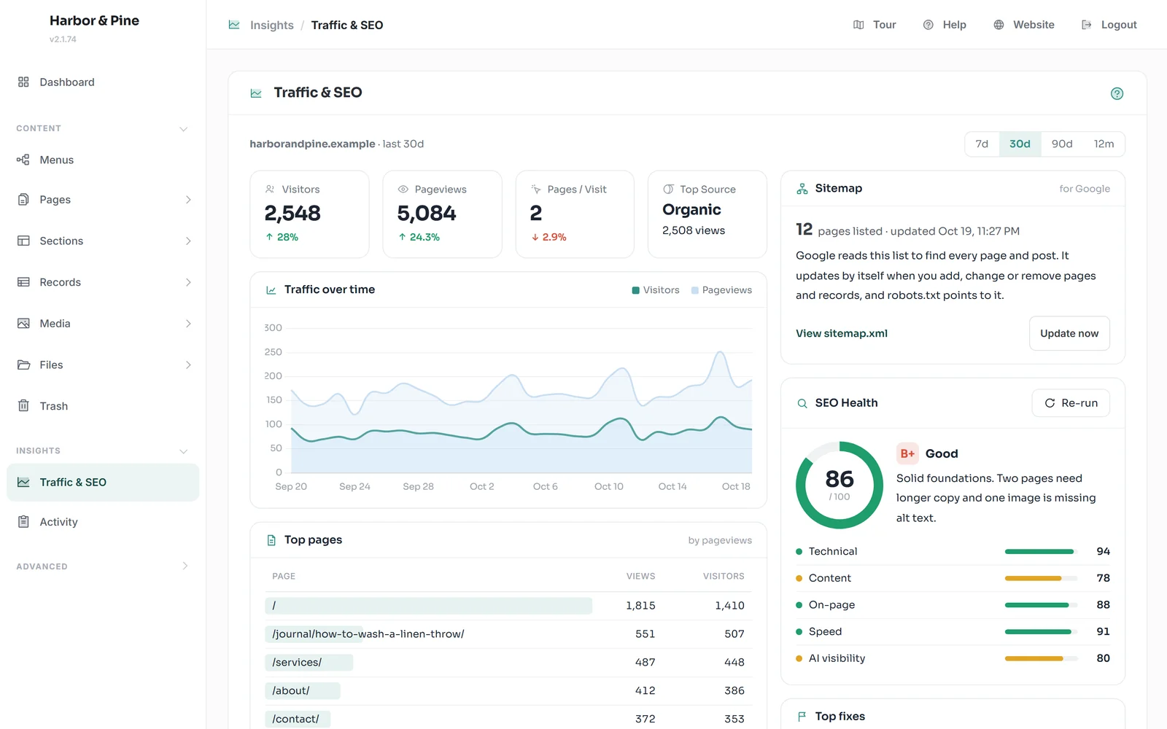Click the Tour map icon in top bar
Screen dimensions: 1167x729
pyautogui.click(x=858, y=25)
